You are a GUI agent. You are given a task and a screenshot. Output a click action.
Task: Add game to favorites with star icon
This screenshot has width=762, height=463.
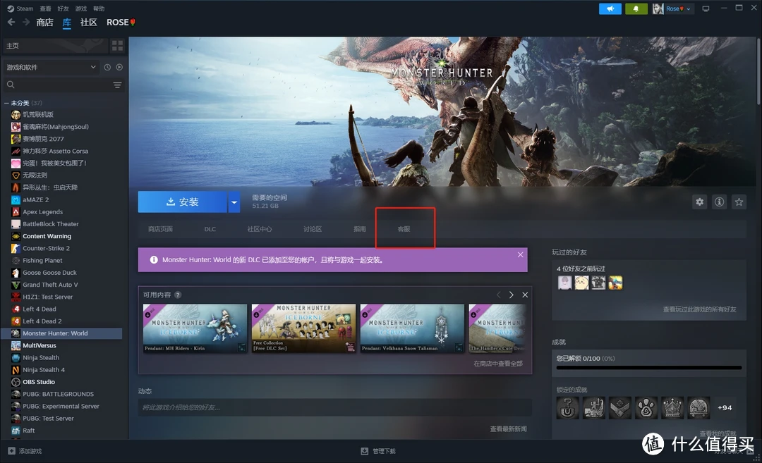[739, 202]
